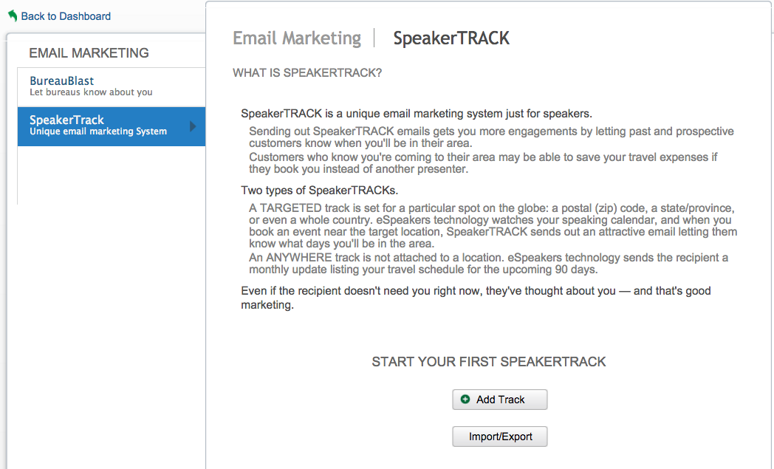Click the EMAIL MARKETING sidebar header
774x469 pixels.
[x=89, y=53]
